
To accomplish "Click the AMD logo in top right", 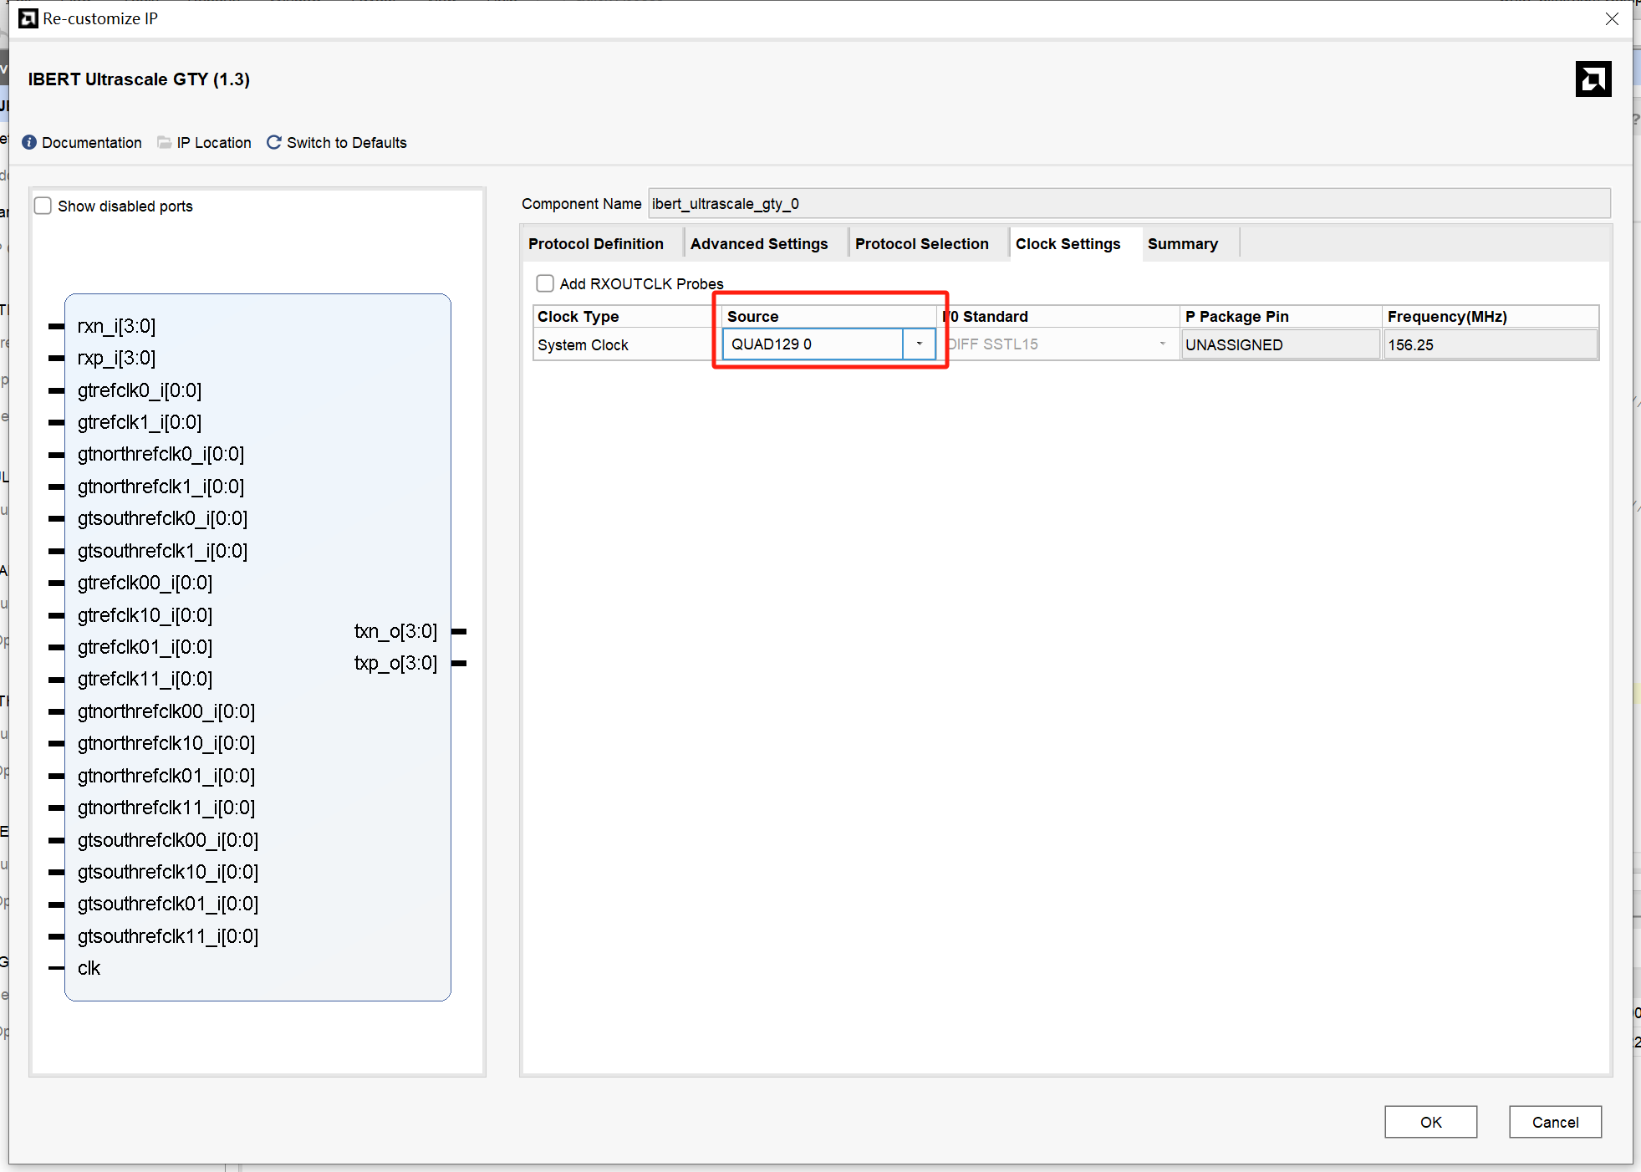I will (x=1593, y=79).
